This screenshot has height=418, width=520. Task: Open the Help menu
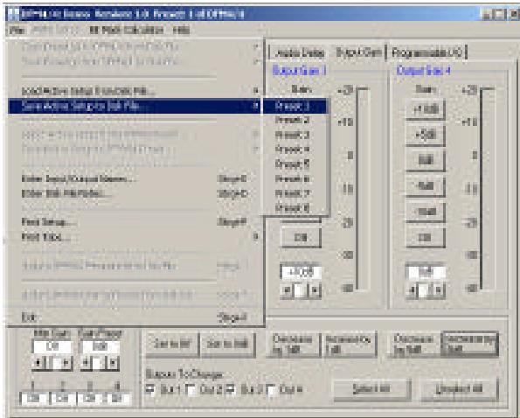(x=181, y=31)
